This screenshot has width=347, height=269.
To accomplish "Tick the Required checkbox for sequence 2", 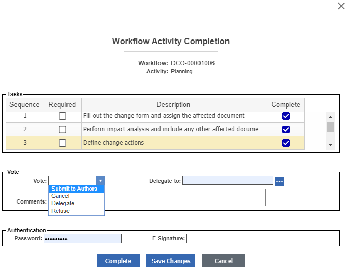I will point(62,129).
